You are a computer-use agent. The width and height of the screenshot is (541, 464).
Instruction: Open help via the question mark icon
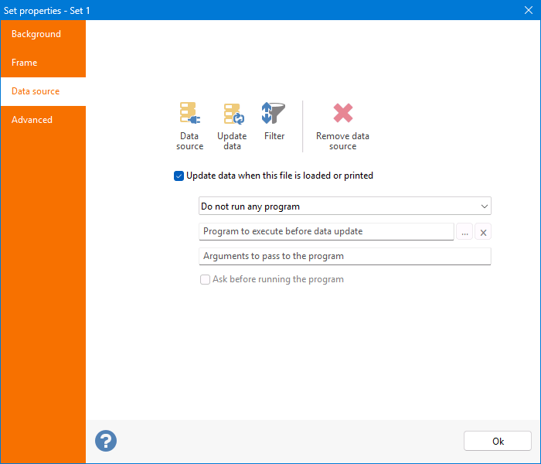tap(106, 441)
